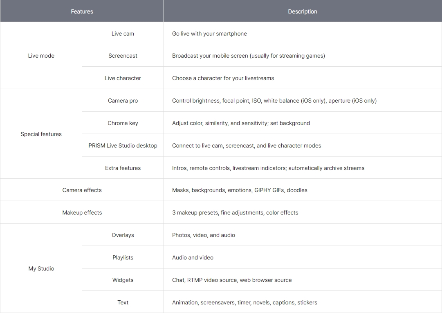The height and width of the screenshot is (313, 442).
Task: Click the Text feature cell
Action: [123, 302]
